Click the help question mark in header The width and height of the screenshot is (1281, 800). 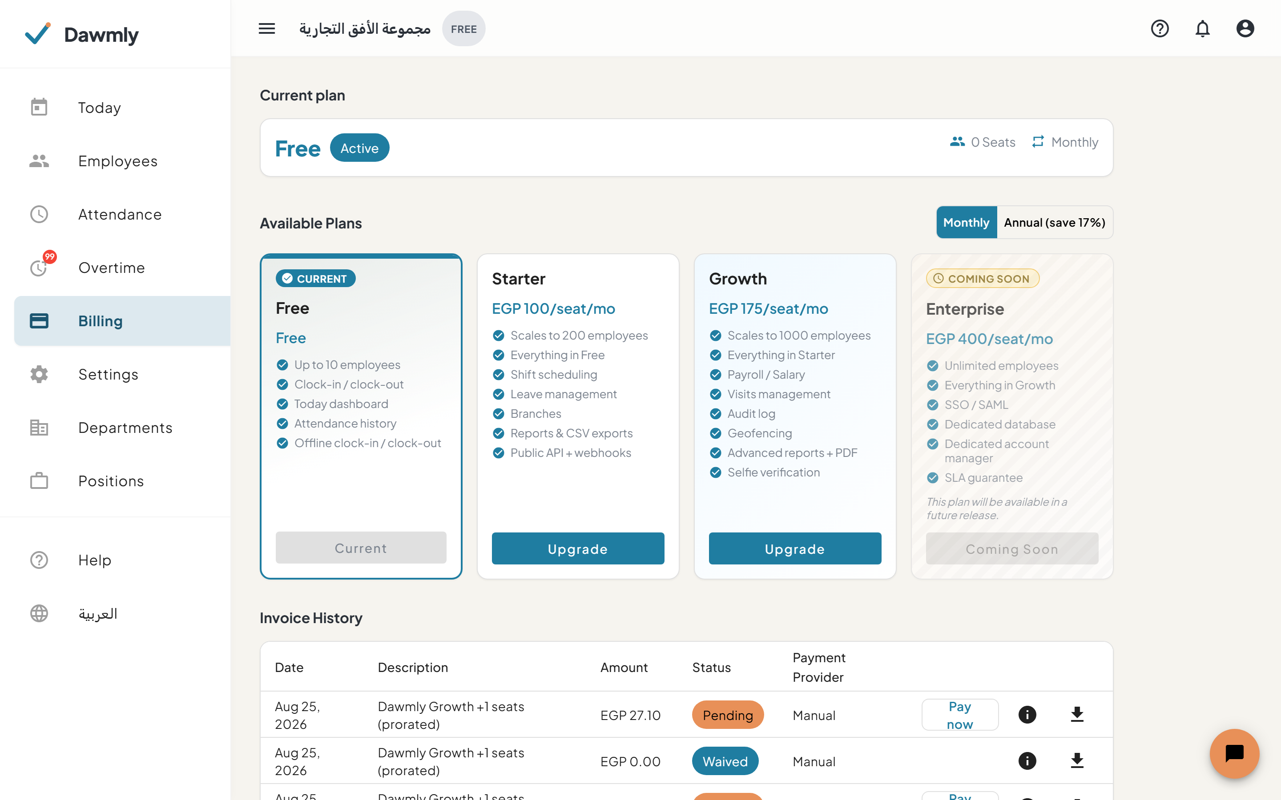click(1159, 28)
